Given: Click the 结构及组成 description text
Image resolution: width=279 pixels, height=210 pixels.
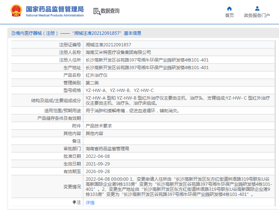Looking at the screenshot, I should tap(178, 100).
